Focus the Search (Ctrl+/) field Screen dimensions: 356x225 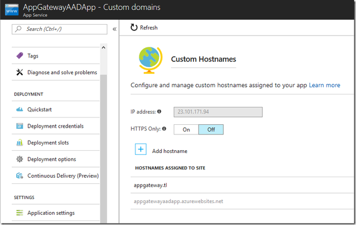tap(59, 29)
